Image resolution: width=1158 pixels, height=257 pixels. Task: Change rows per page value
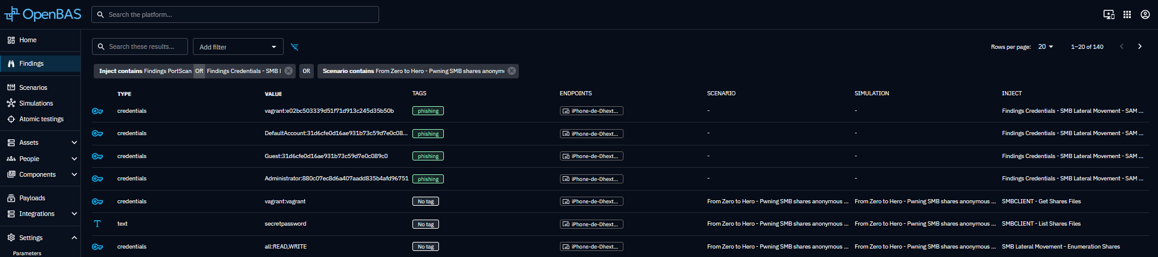coord(1046,46)
